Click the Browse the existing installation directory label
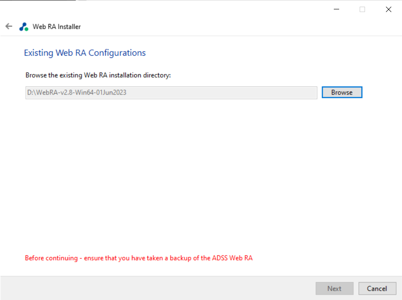This screenshot has width=402, height=300. click(98, 75)
